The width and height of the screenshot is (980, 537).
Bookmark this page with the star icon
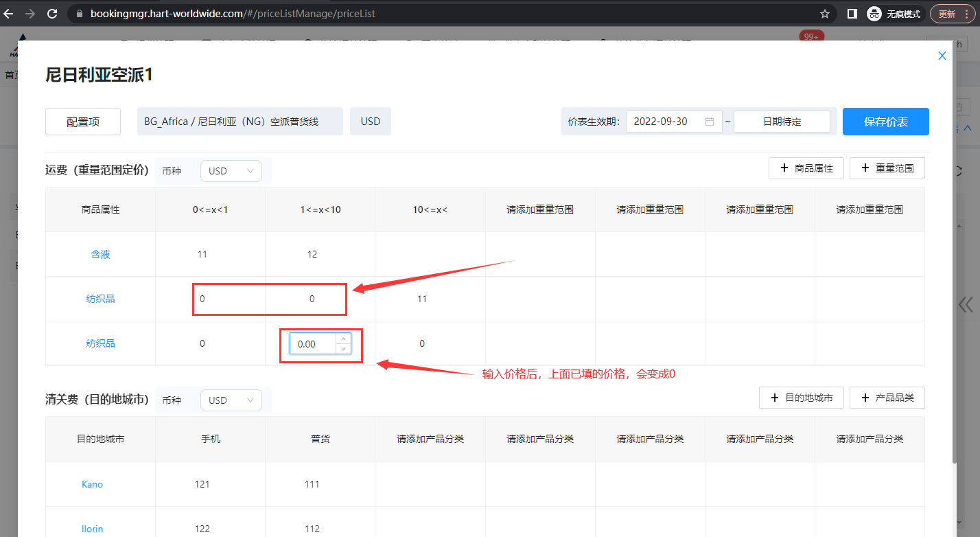(x=825, y=14)
